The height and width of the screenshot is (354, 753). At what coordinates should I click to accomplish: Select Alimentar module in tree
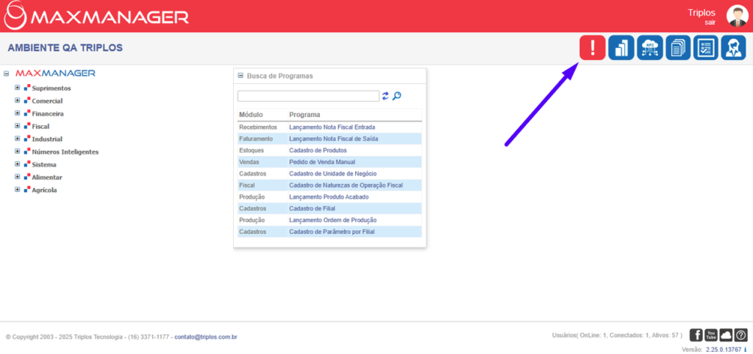coord(47,177)
